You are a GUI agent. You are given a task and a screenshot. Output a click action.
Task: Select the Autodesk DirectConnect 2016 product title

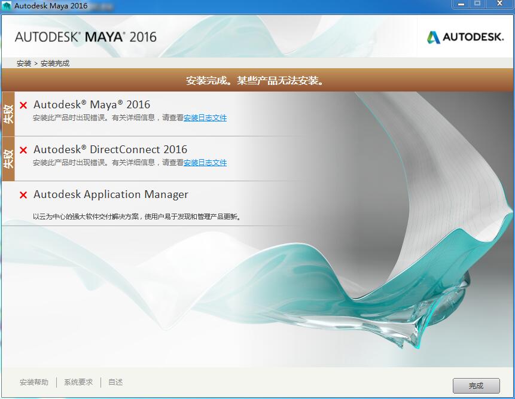110,150
